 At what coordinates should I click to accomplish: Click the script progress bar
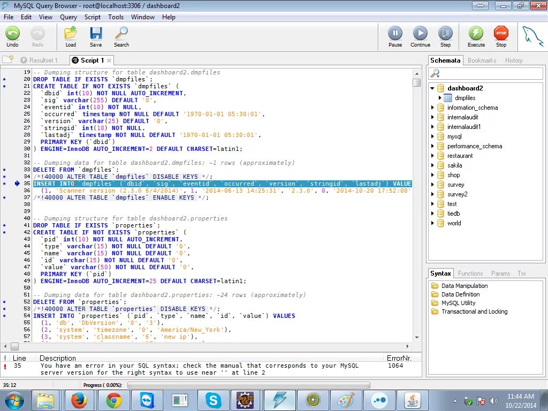point(248,385)
